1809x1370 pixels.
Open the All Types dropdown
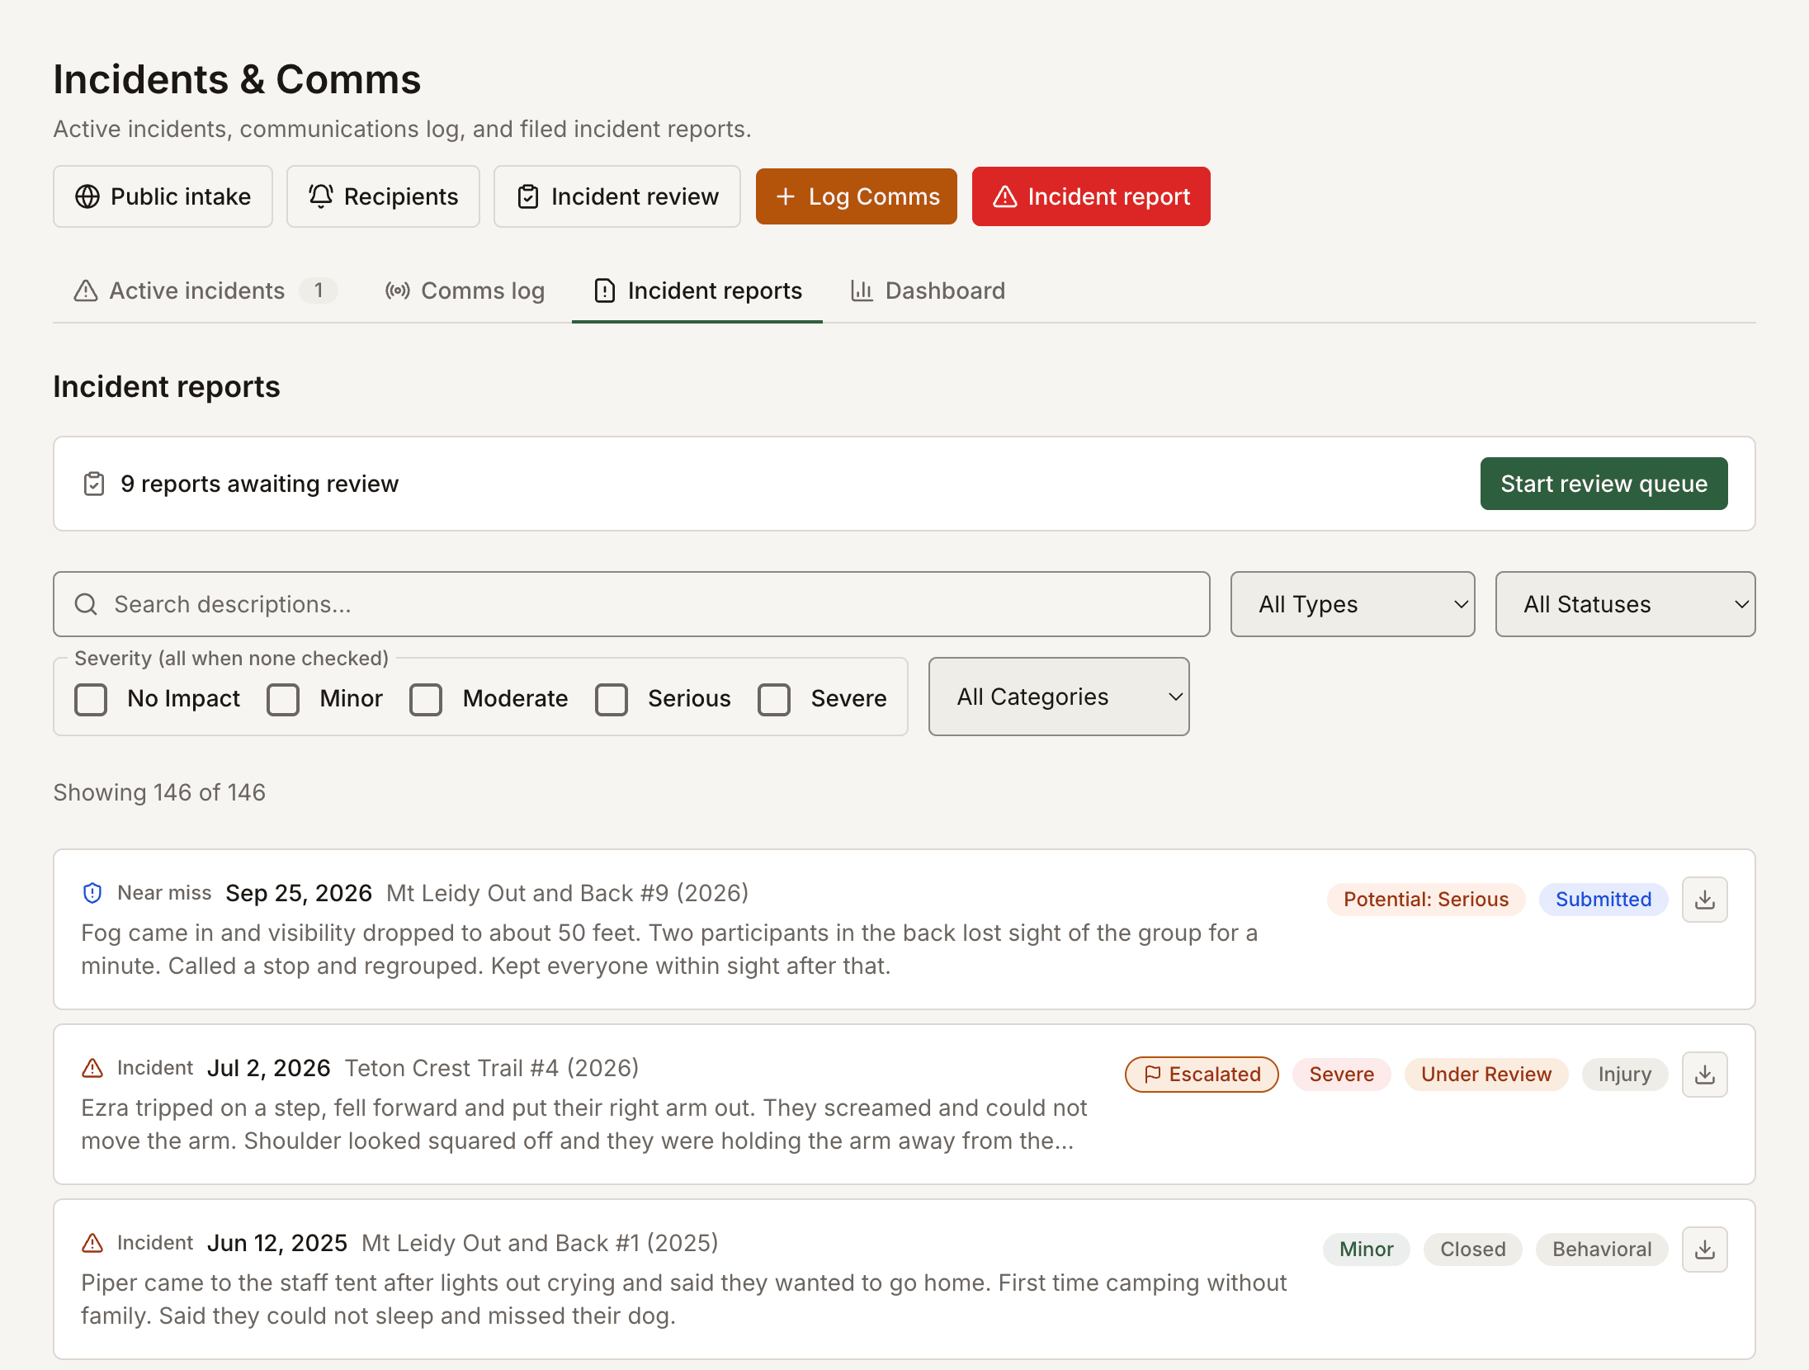click(1352, 604)
